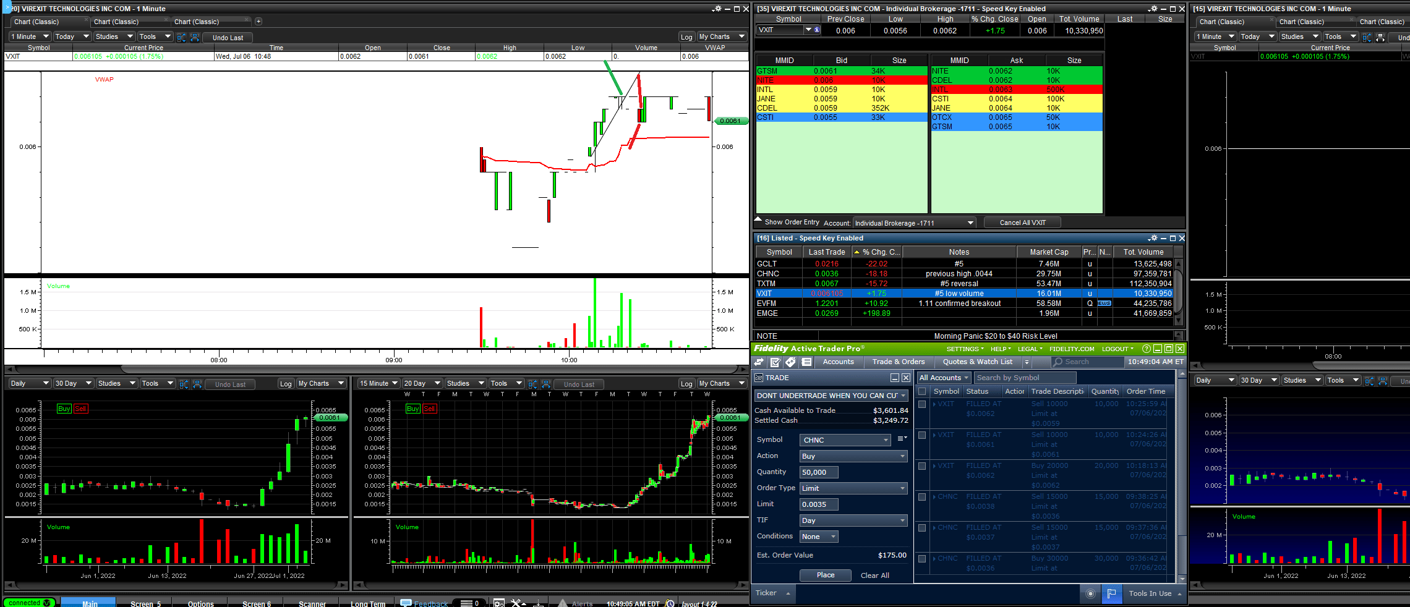
Task: Click the vertical zoom icon in 1 Minute chart toolbar
Action: pos(181,37)
